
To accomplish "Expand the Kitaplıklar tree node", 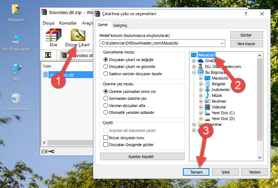I will coord(194,124).
